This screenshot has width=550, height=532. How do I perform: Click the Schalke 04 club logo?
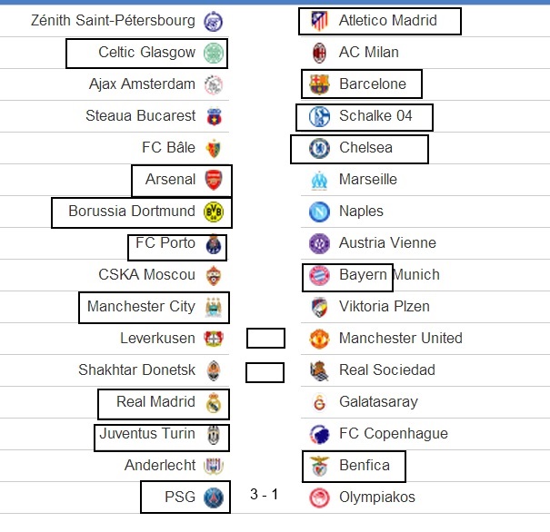(x=319, y=116)
